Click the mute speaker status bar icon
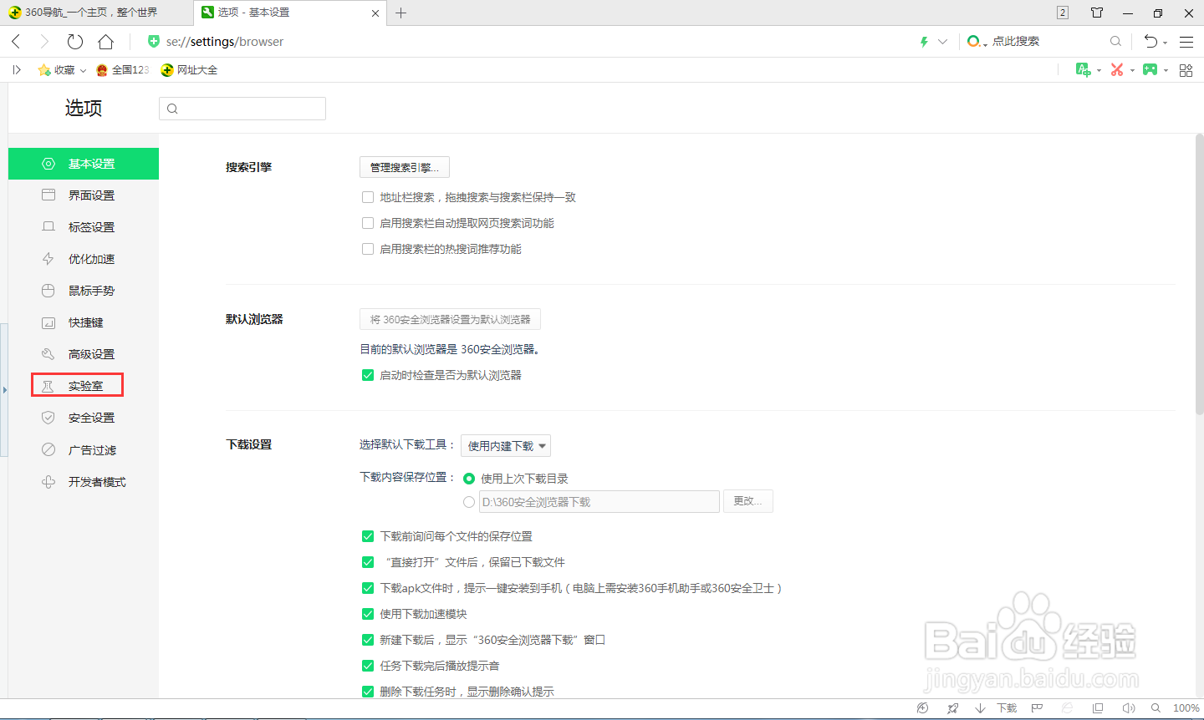 1129,708
